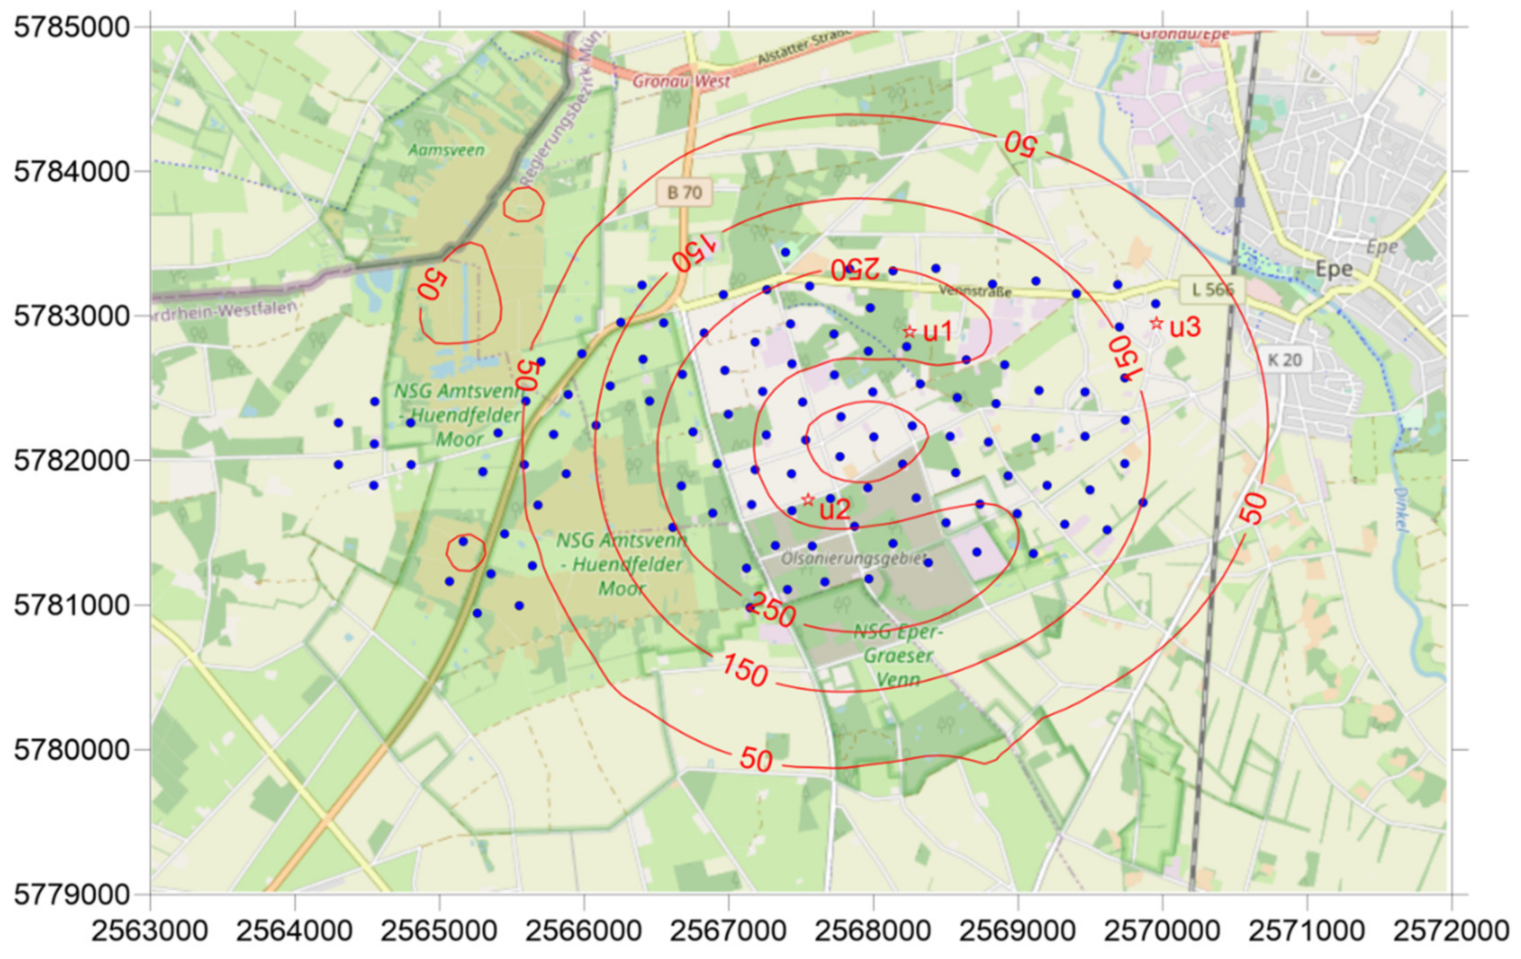
Task: Click the Gronau/Epe label at top
Action: coord(1185,34)
